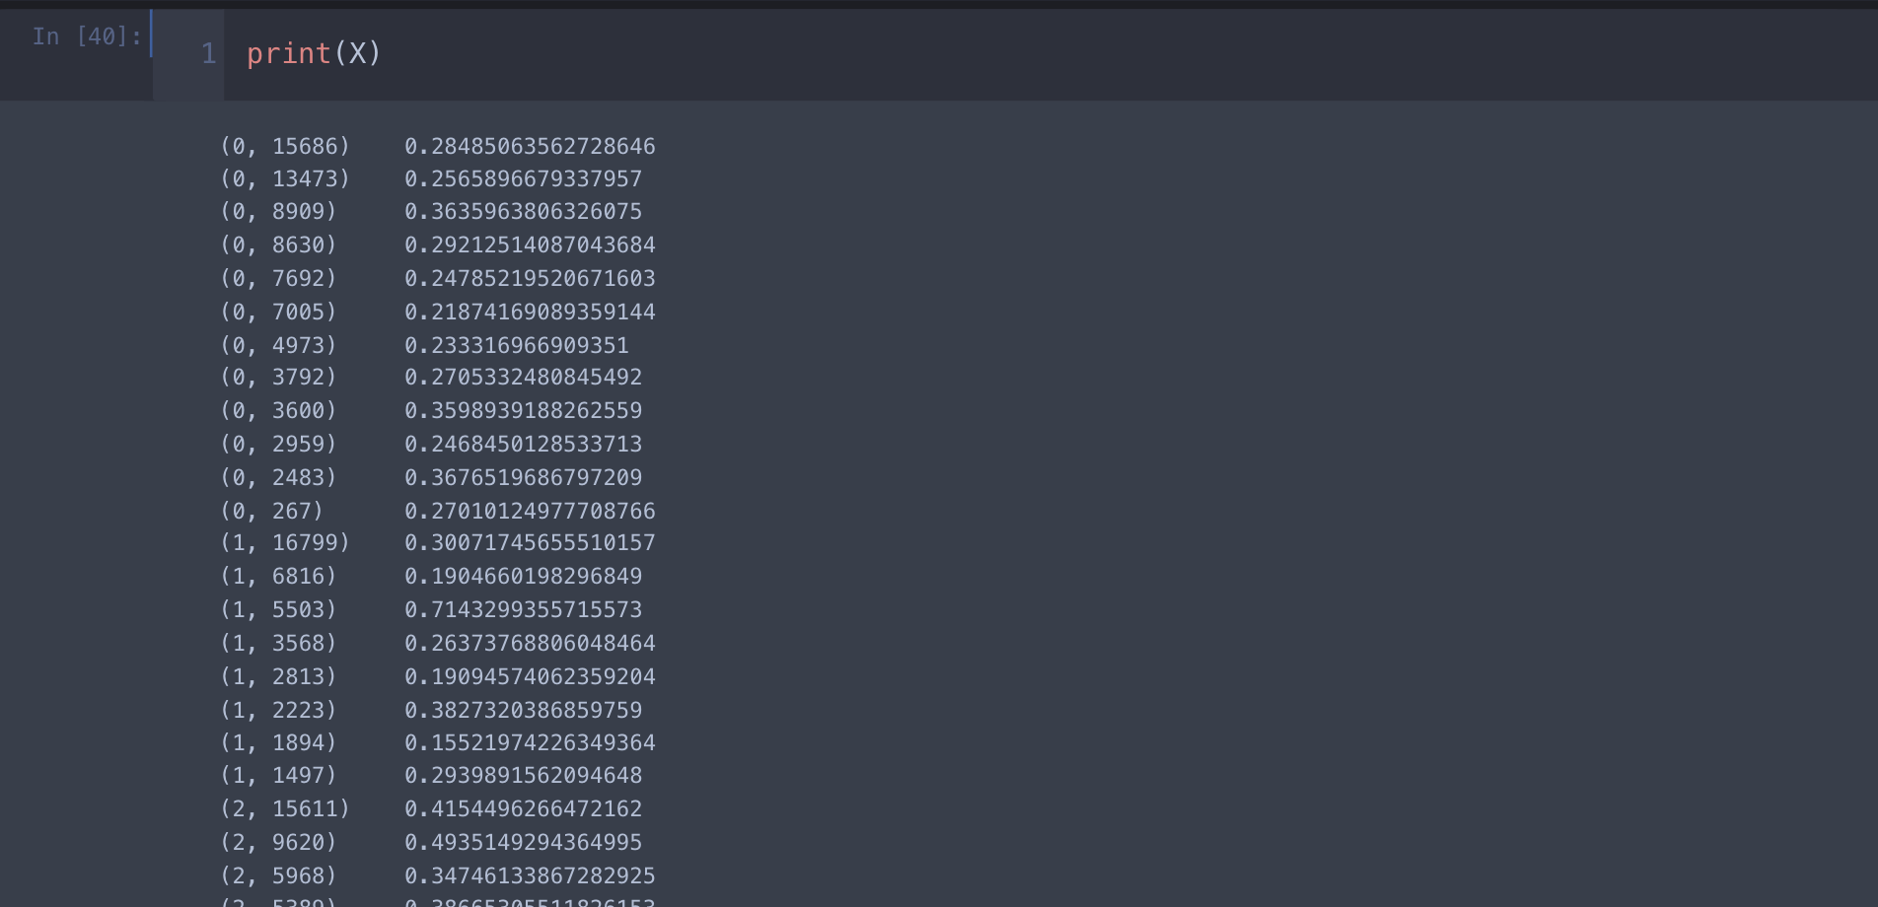Screen dimensions: 1878x907
Task: Click value 0.34746133867282925
Action: (x=530, y=876)
